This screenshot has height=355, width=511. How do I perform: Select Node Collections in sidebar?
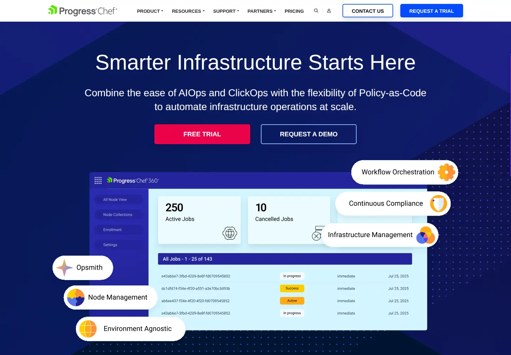pos(119,215)
